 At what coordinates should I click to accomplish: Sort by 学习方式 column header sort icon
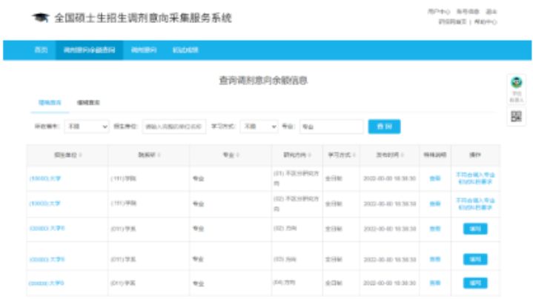pyautogui.click(x=354, y=155)
